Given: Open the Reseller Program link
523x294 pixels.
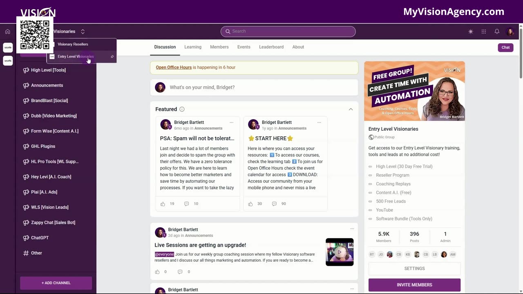Looking at the screenshot, I should [392, 175].
